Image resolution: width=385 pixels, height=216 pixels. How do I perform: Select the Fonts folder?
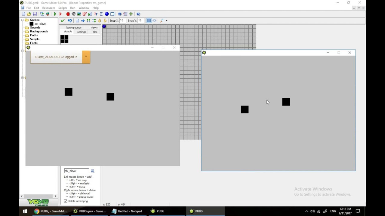pos(34,43)
